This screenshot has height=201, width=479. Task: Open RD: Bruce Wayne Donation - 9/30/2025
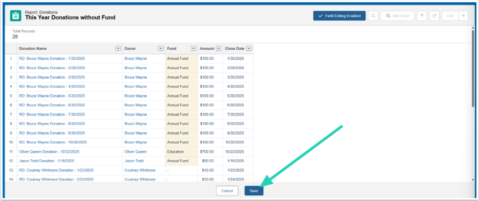coord(52,133)
